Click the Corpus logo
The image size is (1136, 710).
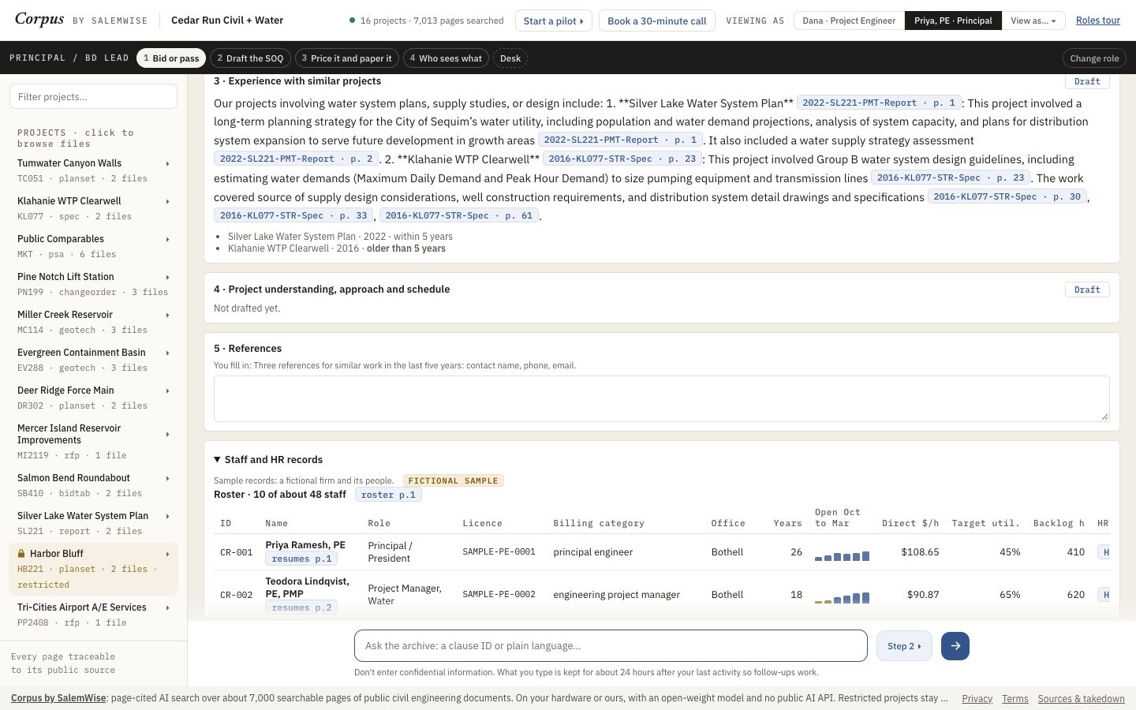point(39,20)
